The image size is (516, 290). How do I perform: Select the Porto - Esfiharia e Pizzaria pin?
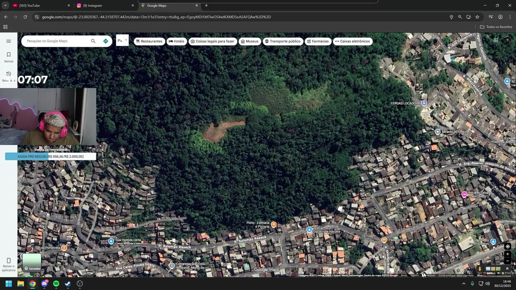click(x=274, y=224)
